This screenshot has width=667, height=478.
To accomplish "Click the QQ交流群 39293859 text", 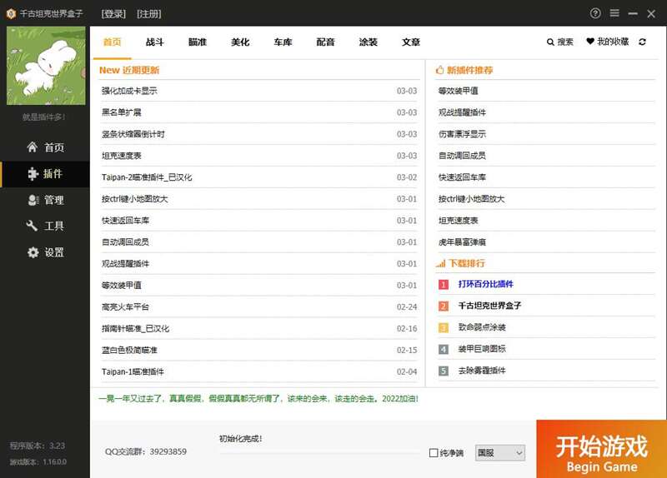I will [145, 451].
